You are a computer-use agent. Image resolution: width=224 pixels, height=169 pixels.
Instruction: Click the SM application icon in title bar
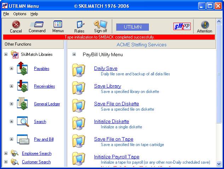click(5, 6)
